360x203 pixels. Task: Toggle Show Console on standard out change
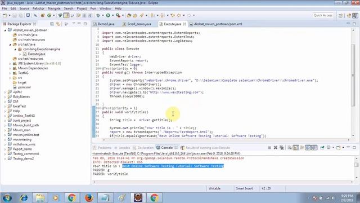[x=308, y=148]
